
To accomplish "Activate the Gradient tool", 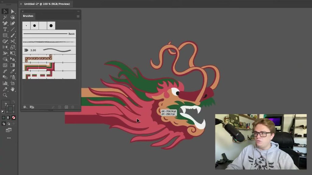I will click(x=12, y=65).
